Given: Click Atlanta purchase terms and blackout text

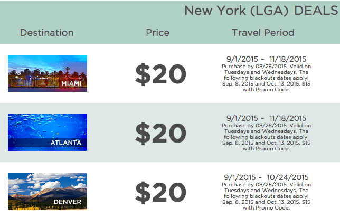Looking at the screenshot, I should coord(266,137).
